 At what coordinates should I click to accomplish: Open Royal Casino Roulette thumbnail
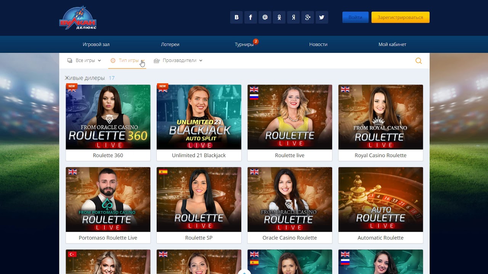[x=380, y=117]
